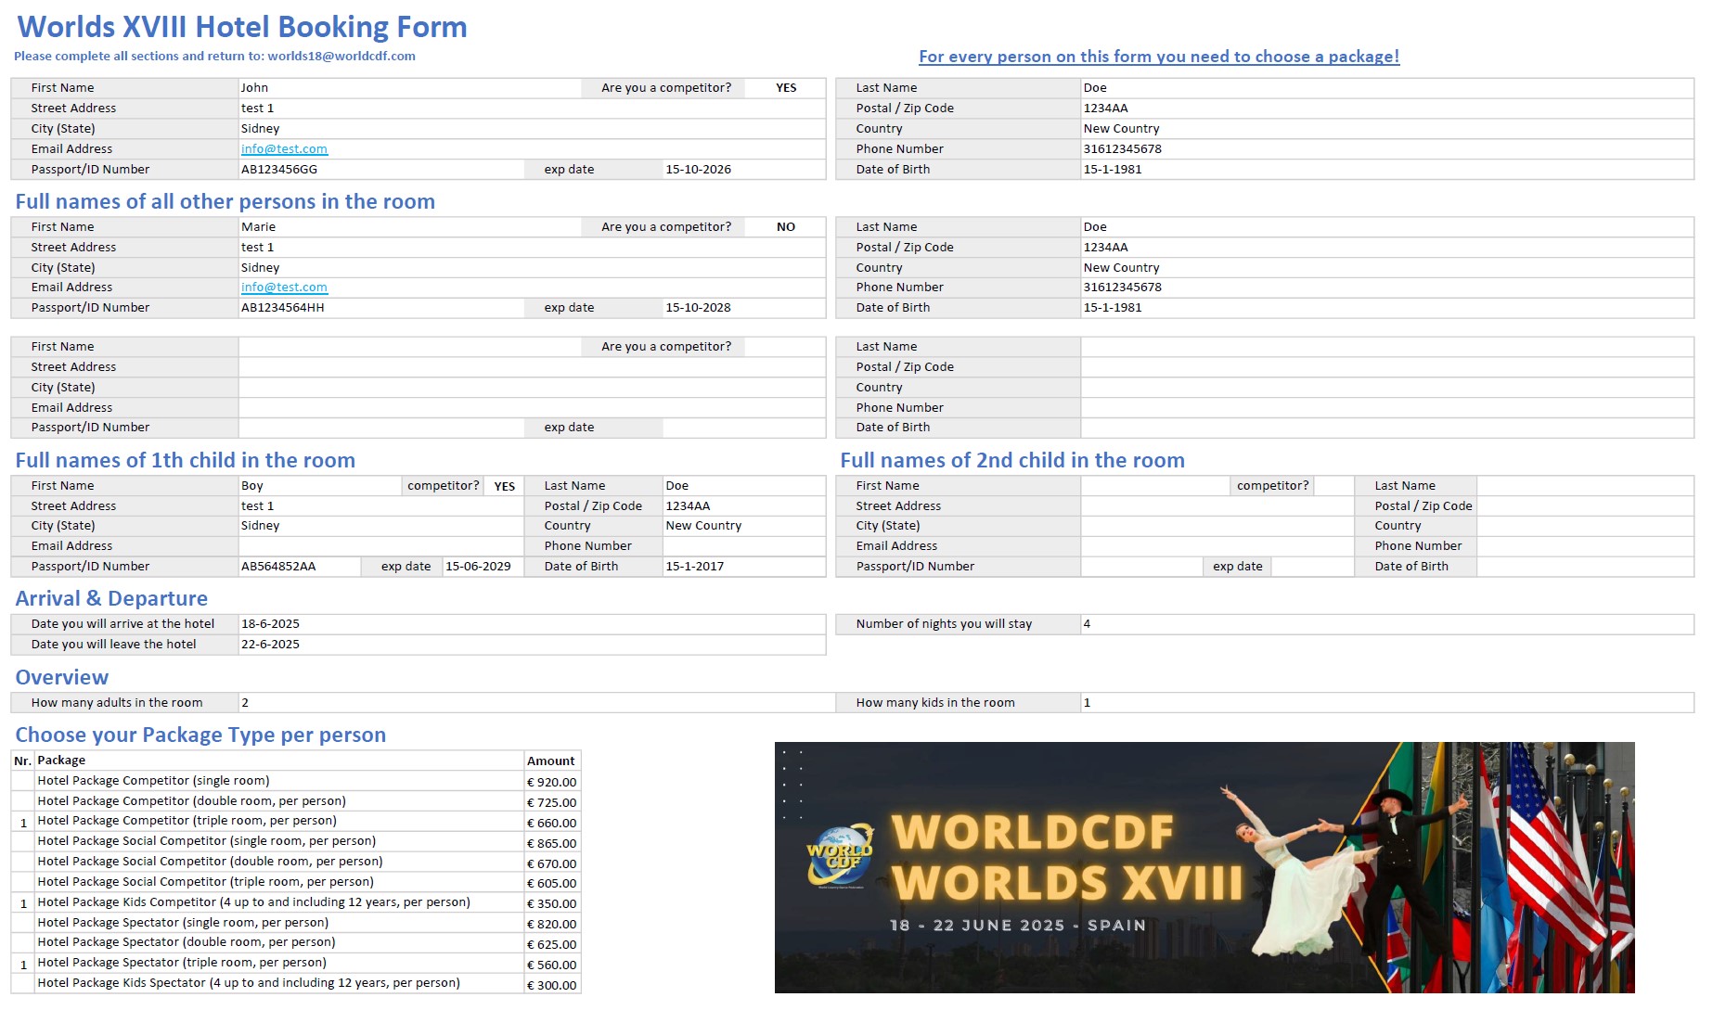Select child's date of birth 15-1-2017

[743, 567]
